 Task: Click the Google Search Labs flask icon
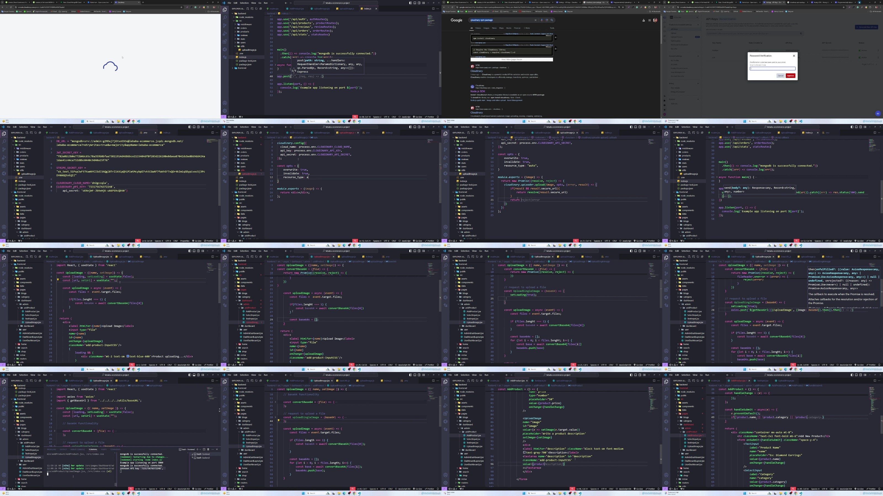point(643,20)
